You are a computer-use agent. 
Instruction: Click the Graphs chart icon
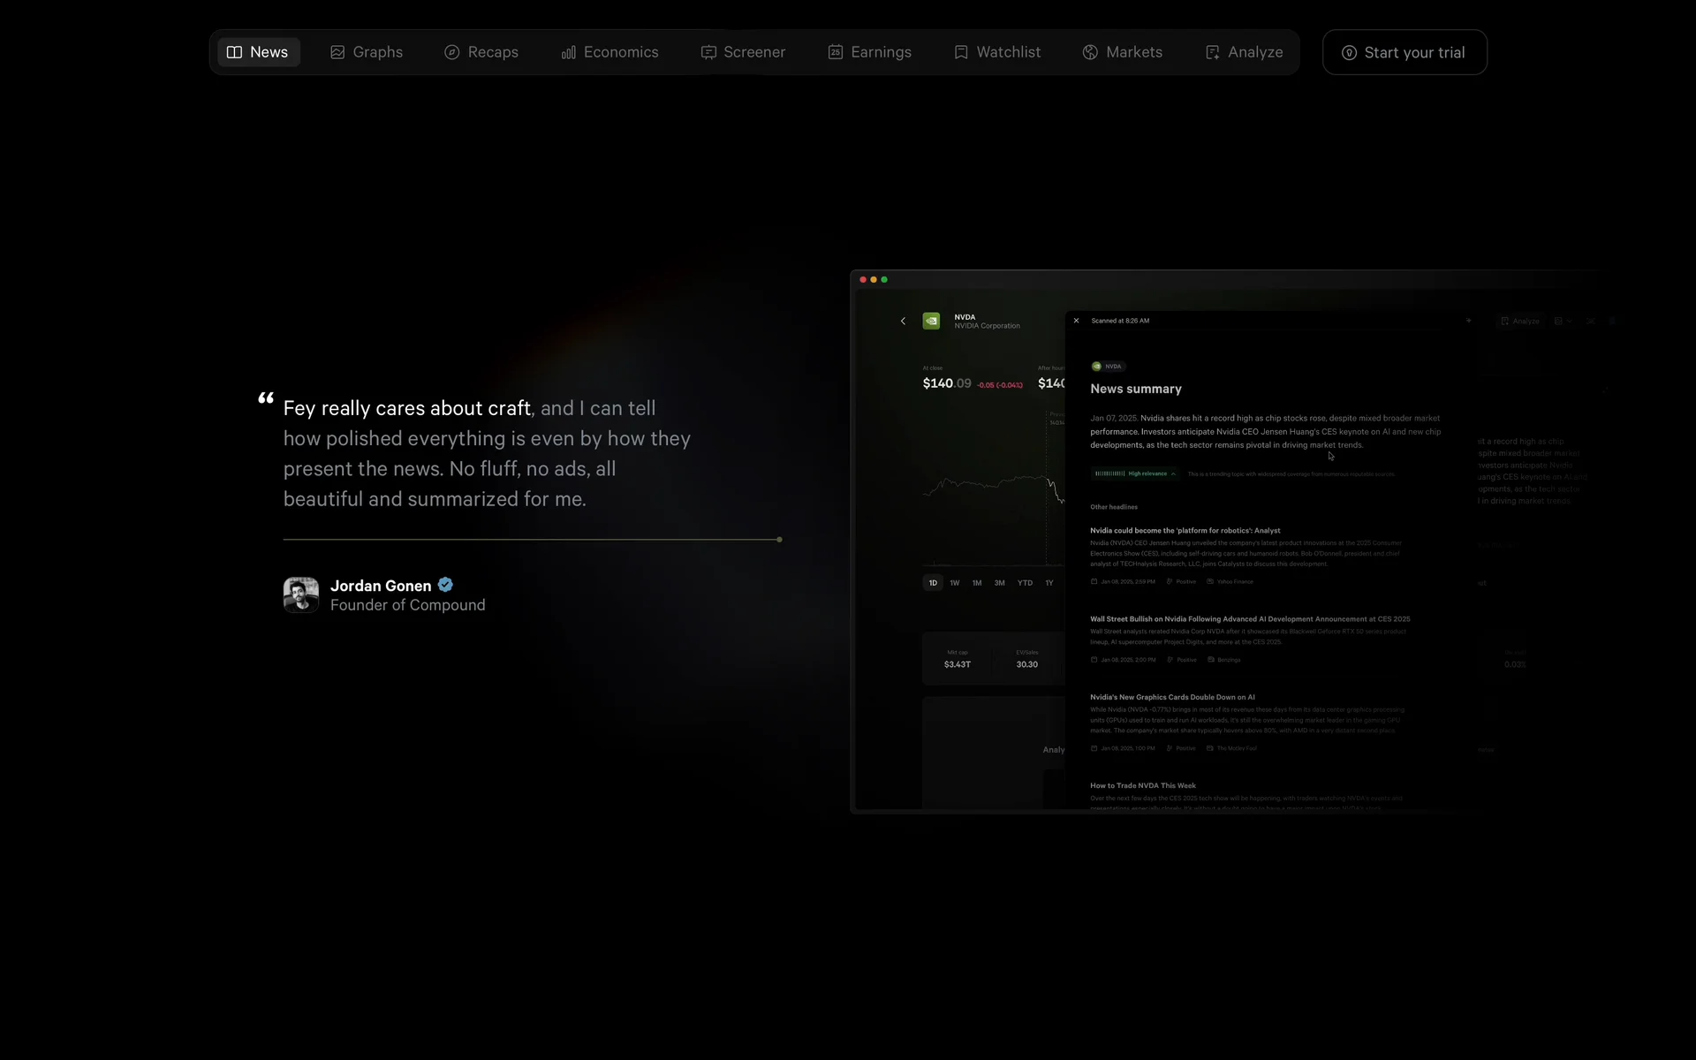tap(337, 52)
